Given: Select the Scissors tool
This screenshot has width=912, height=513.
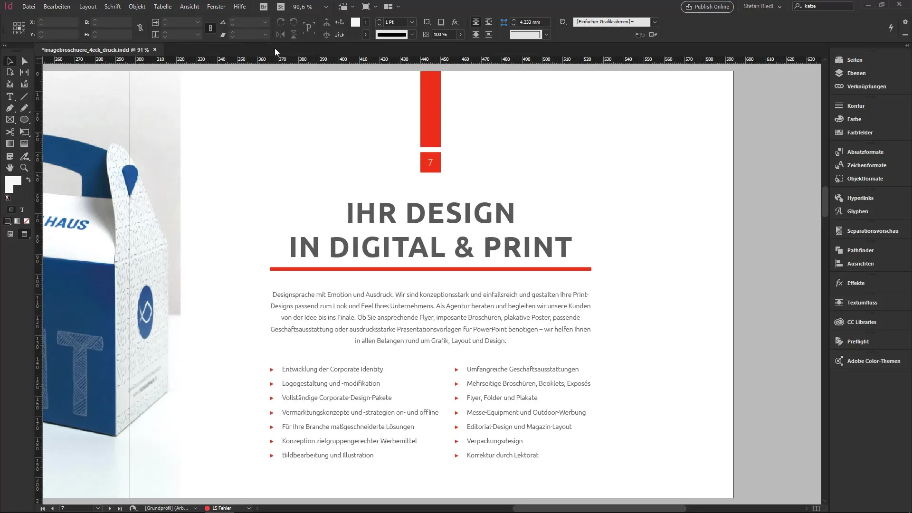Looking at the screenshot, I should 10,132.
